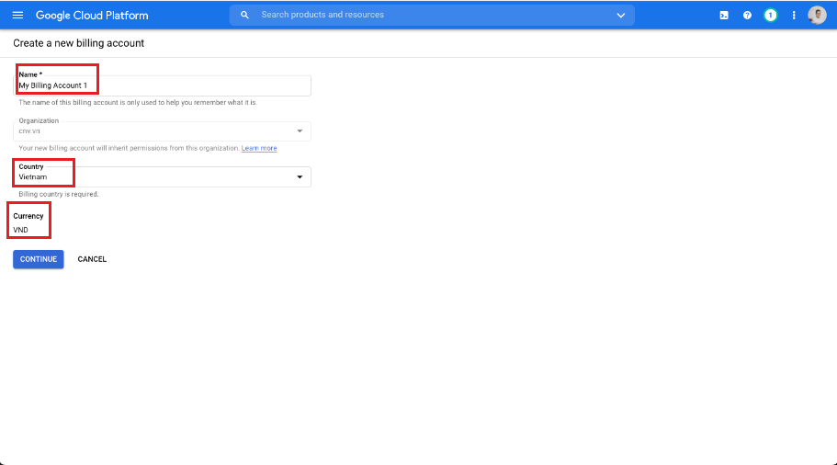This screenshot has width=837, height=465.
Task: Open the user account avatar
Action: [817, 16]
